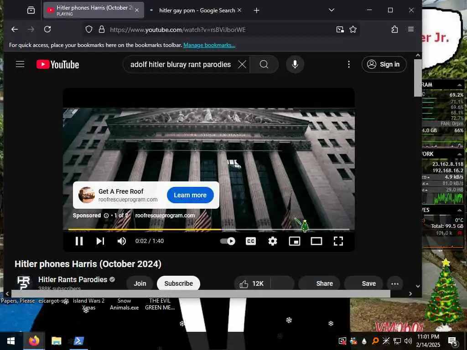The image size is (467, 350).
Task: Click the page vertical scrollbar thumb
Action: pos(418,78)
